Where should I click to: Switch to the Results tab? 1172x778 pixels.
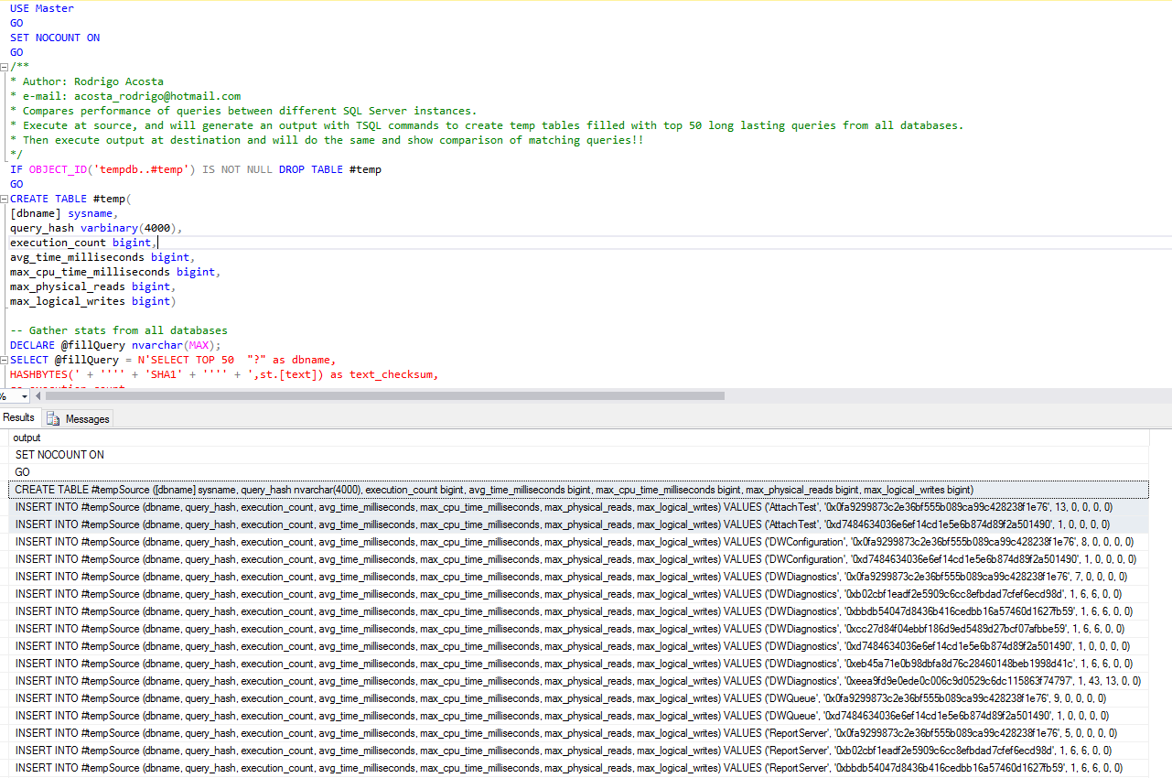click(x=19, y=417)
